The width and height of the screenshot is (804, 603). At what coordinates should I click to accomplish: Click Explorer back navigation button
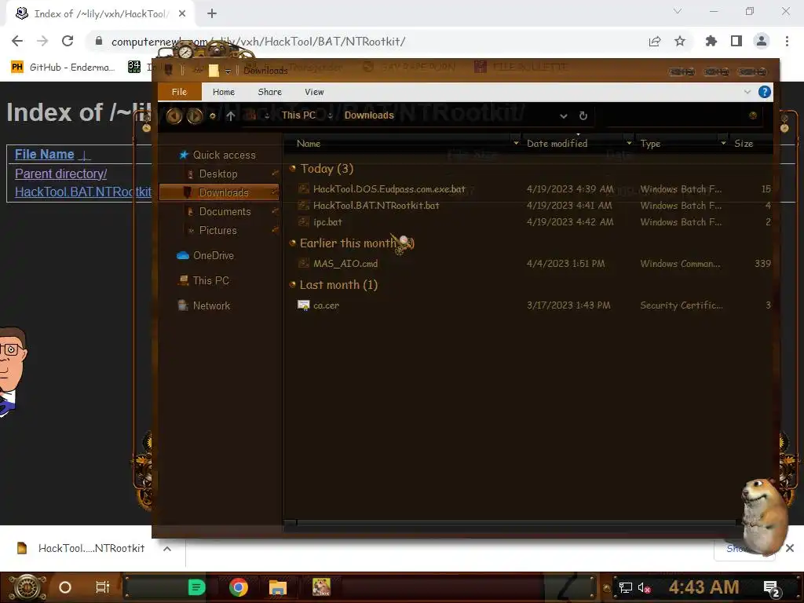click(x=174, y=116)
